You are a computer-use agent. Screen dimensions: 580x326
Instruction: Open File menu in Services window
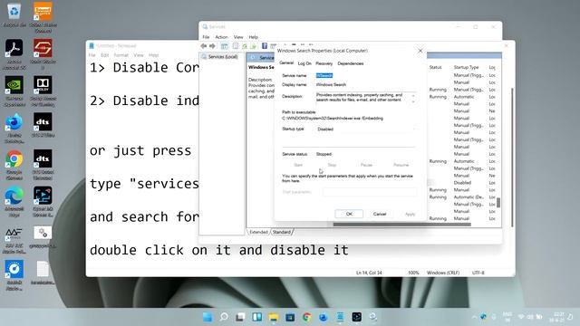(206, 37)
